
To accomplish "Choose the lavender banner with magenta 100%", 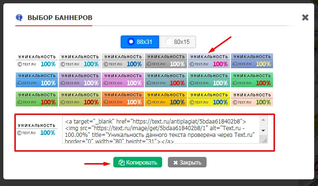I will (x=208, y=61).
